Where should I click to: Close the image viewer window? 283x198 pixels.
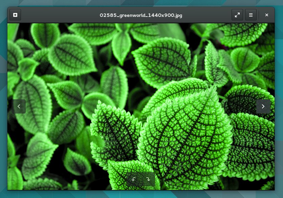(266, 15)
